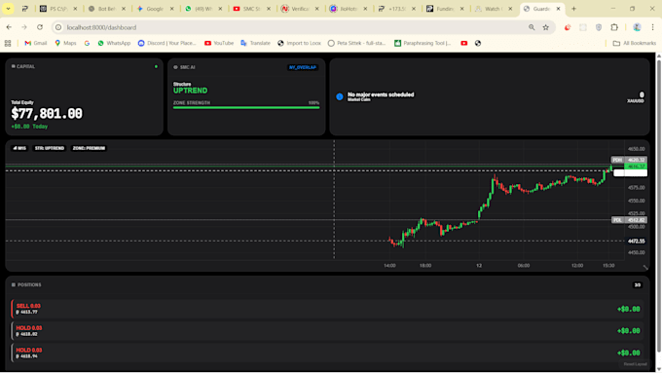
Task: Select the HOLD 0.03 @ 4618.02 row
Action: click(x=328, y=331)
